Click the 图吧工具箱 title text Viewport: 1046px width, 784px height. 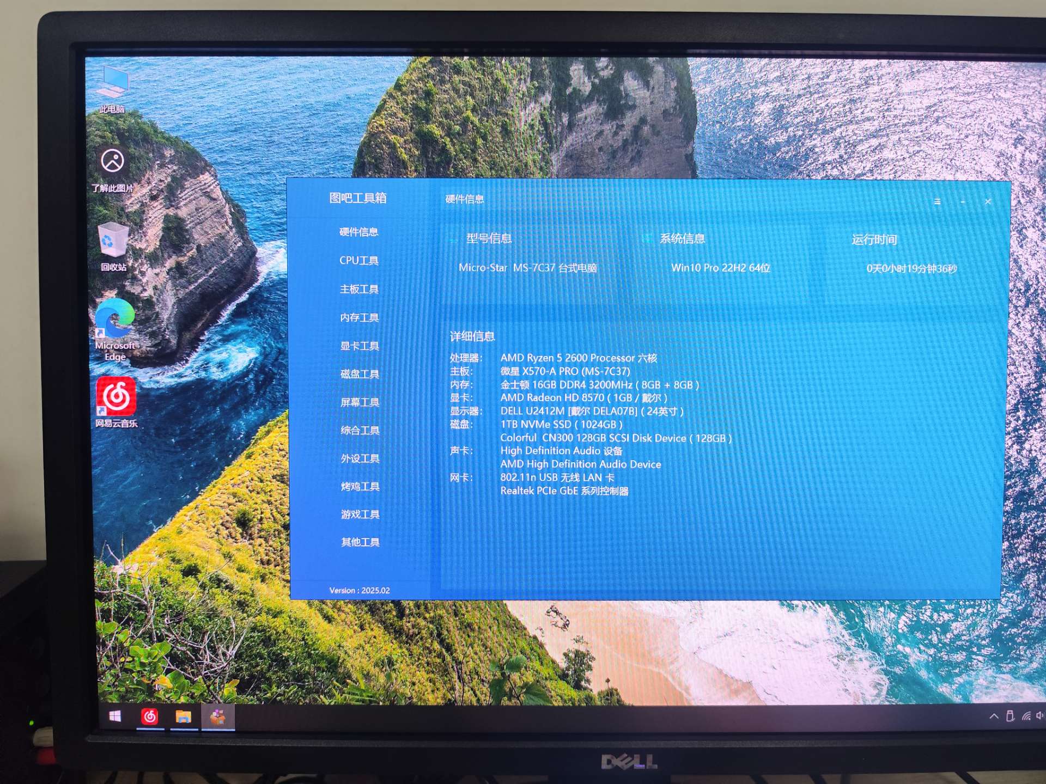[358, 198]
